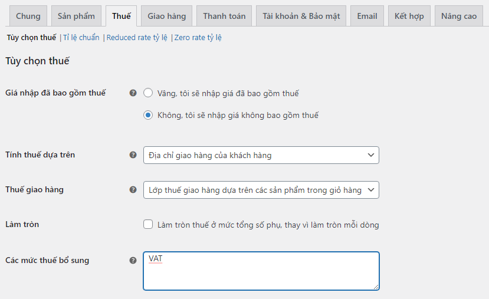
Task: Open the Tỉ lệ chuẩn link
Action: (x=81, y=38)
